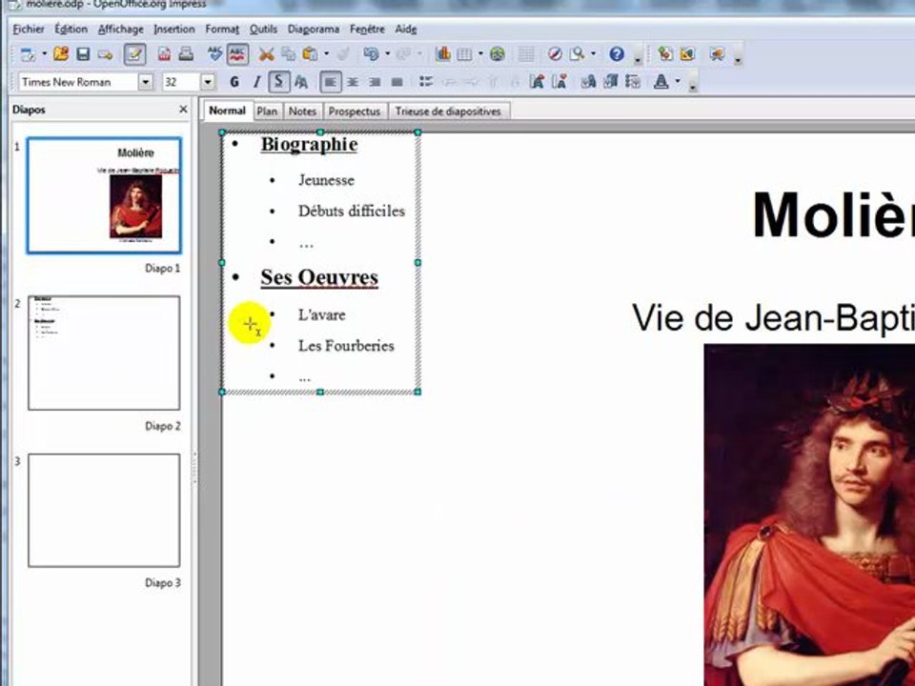Justify the text
The image size is (915, 686).
396,82
